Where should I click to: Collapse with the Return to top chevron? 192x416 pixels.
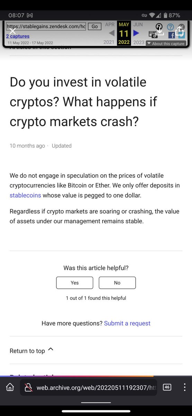pyautogui.click(x=51, y=349)
